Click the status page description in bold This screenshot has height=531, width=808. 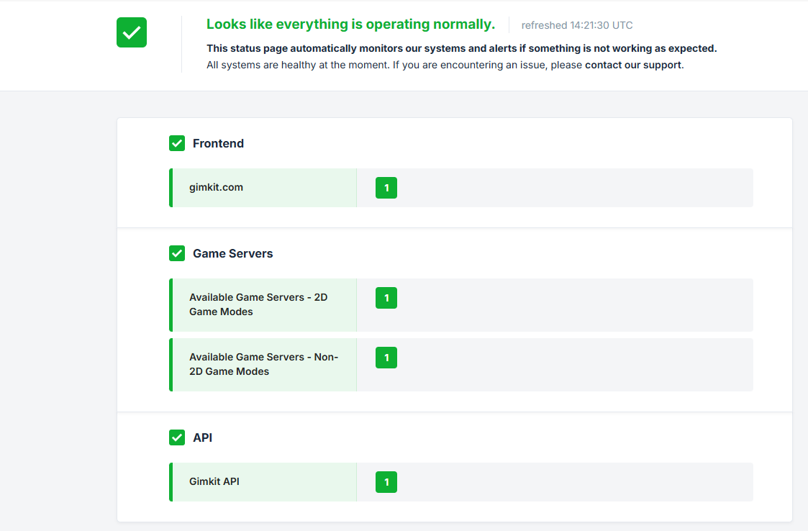click(461, 48)
